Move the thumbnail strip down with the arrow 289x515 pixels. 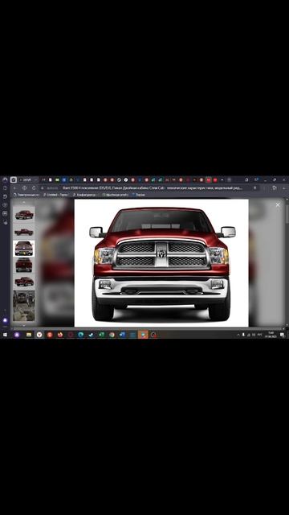click(x=24, y=325)
